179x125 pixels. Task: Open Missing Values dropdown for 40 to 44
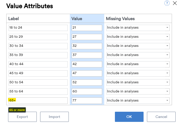coord(138,64)
